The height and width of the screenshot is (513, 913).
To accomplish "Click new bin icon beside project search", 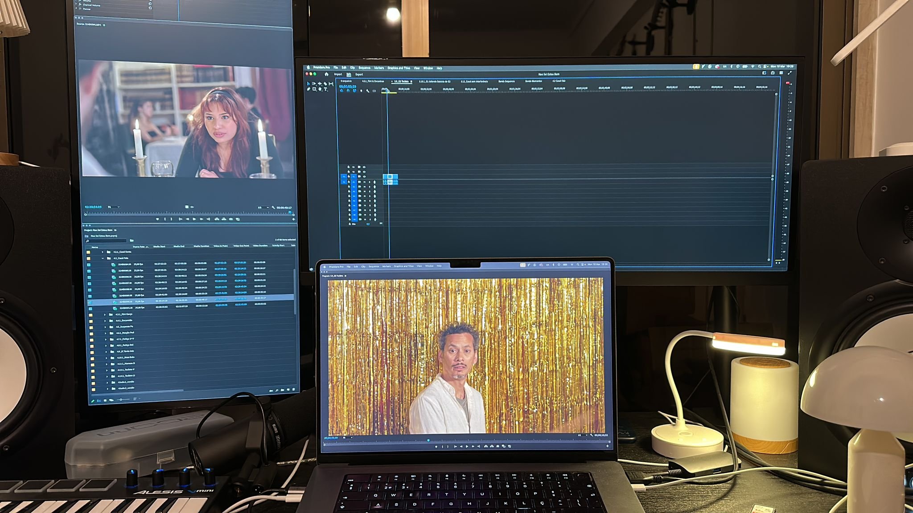I will 132,240.
